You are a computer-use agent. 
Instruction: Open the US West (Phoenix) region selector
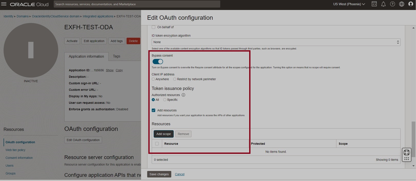(x=349, y=4)
